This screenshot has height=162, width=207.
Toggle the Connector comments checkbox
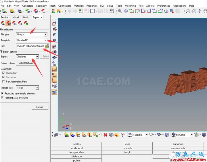pyautogui.click(x=3, y=77)
